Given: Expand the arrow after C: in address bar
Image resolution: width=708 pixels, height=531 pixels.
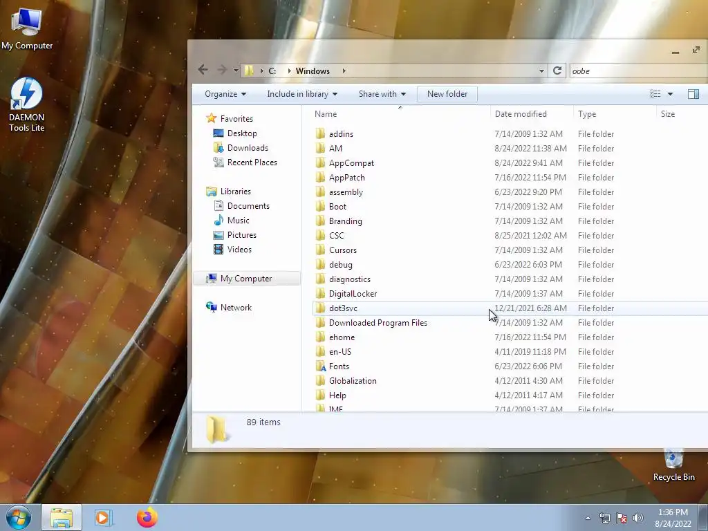Looking at the screenshot, I should (289, 71).
